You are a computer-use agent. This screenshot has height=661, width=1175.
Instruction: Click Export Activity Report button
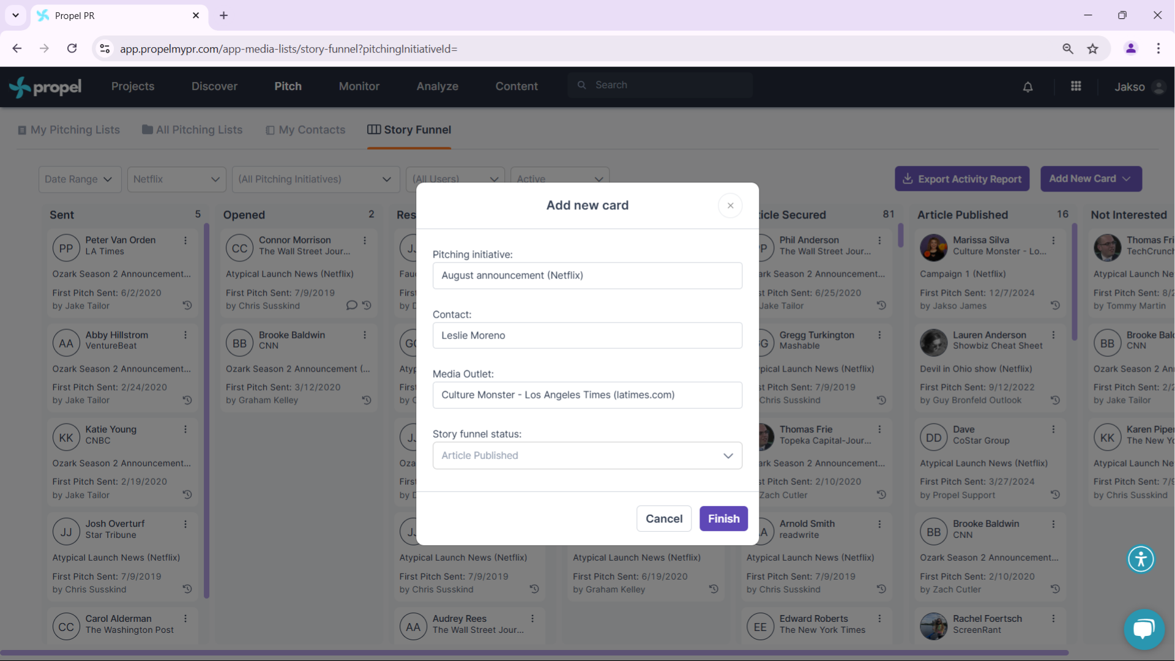pos(962,179)
